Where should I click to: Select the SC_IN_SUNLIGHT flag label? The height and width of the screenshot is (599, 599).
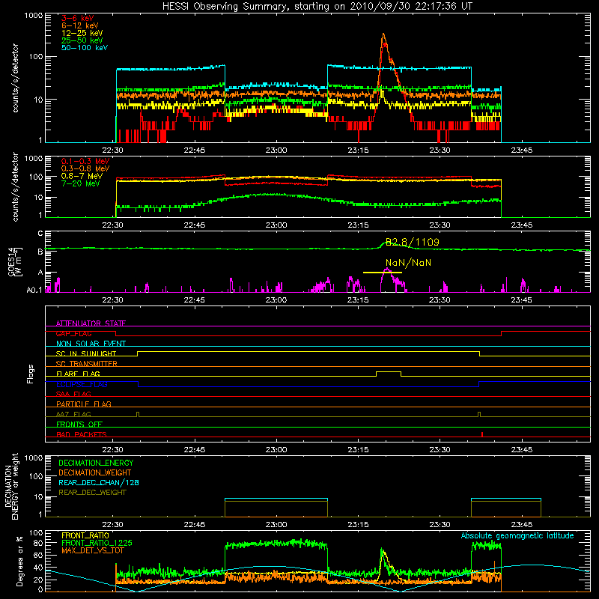click(x=86, y=353)
